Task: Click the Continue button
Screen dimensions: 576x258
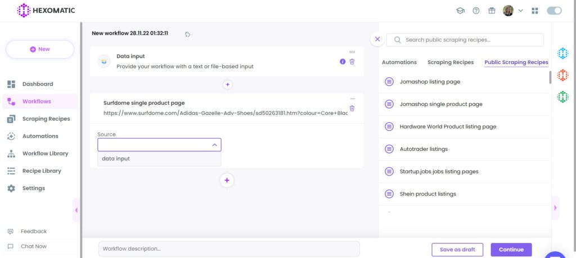Action: coord(511,250)
